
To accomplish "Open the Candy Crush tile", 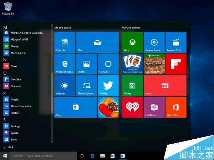I will pos(108,107).
